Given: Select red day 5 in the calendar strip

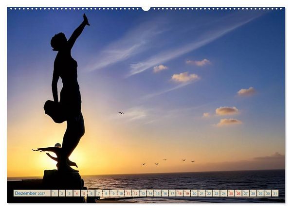Looking at the screenshot, I should click(x=84, y=193).
